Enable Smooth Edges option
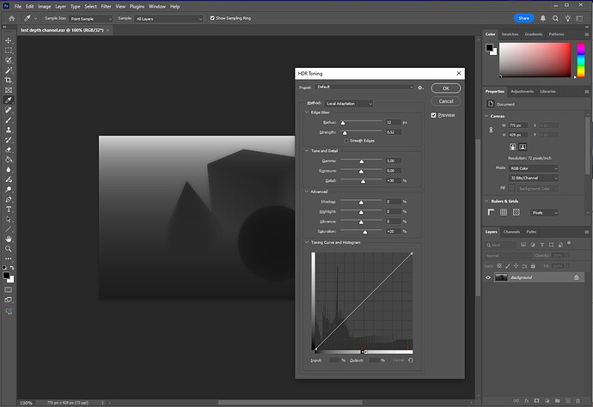593x407 pixels. (x=346, y=141)
